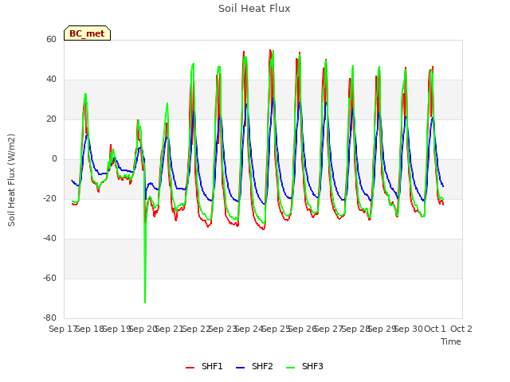Click the 20 y-axis tick label
510x382 pixels.
tap(51, 119)
